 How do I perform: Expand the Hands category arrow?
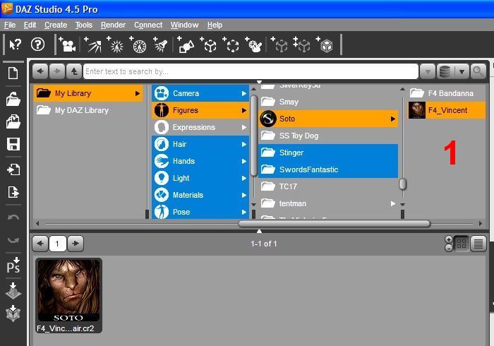coord(244,161)
